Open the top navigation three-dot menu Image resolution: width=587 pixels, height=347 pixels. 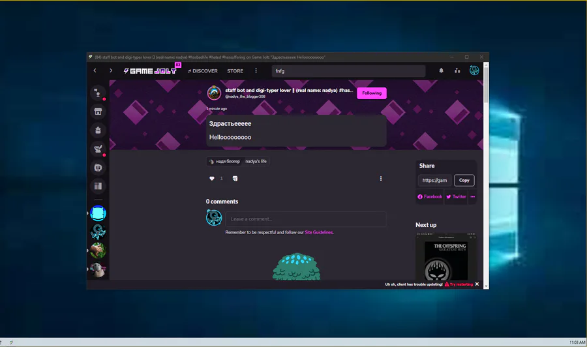click(x=256, y=70)
